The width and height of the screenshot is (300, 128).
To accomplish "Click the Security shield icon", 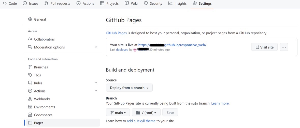I will (146, 3).
